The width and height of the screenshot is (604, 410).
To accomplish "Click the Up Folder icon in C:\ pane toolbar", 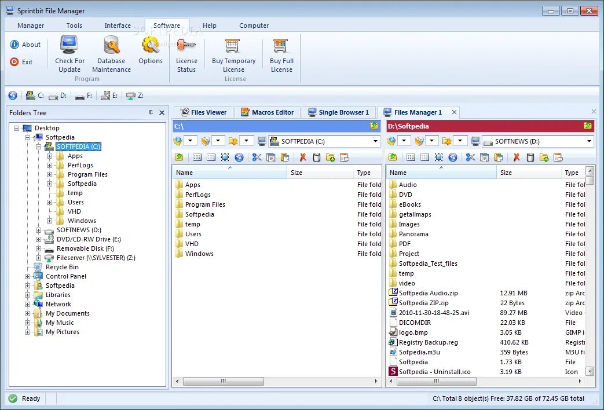I will [179, 157].
